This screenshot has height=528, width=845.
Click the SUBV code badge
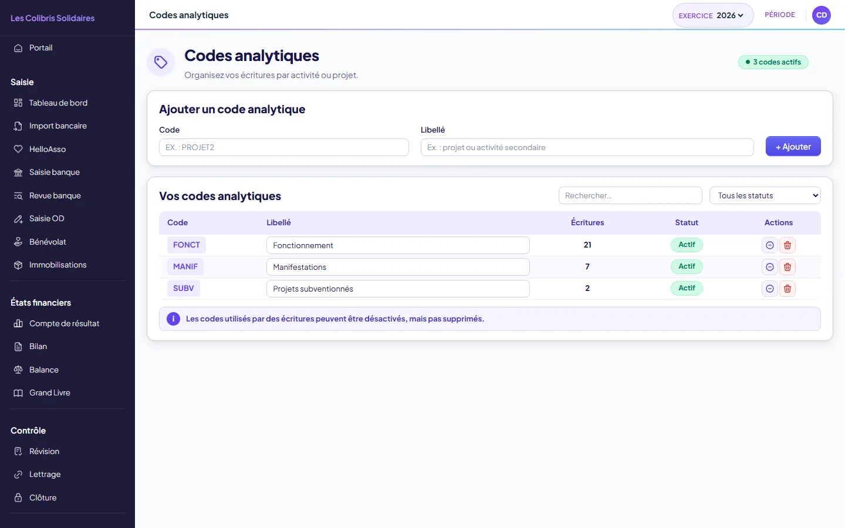tap(184, 288)
